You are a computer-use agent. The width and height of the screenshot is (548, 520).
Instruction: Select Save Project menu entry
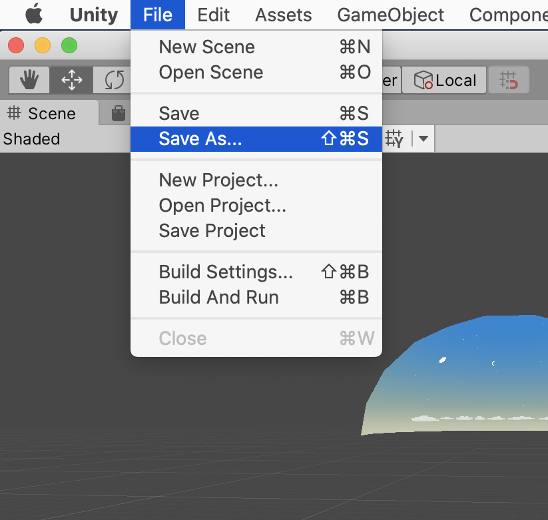tap(256, 230)
